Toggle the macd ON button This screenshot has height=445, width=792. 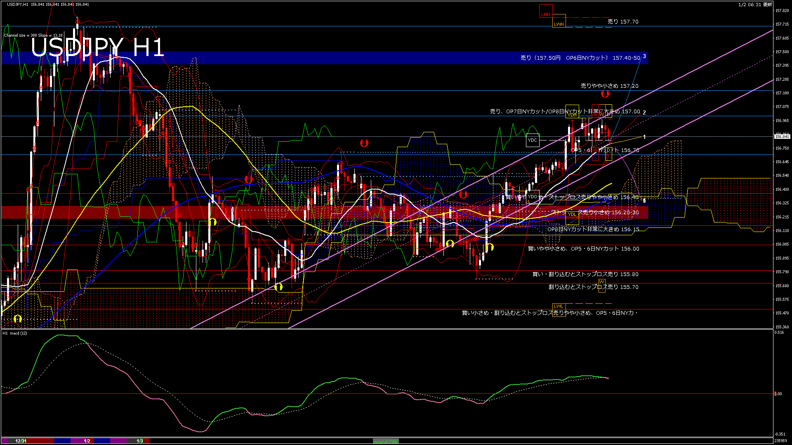click(386, 441)
